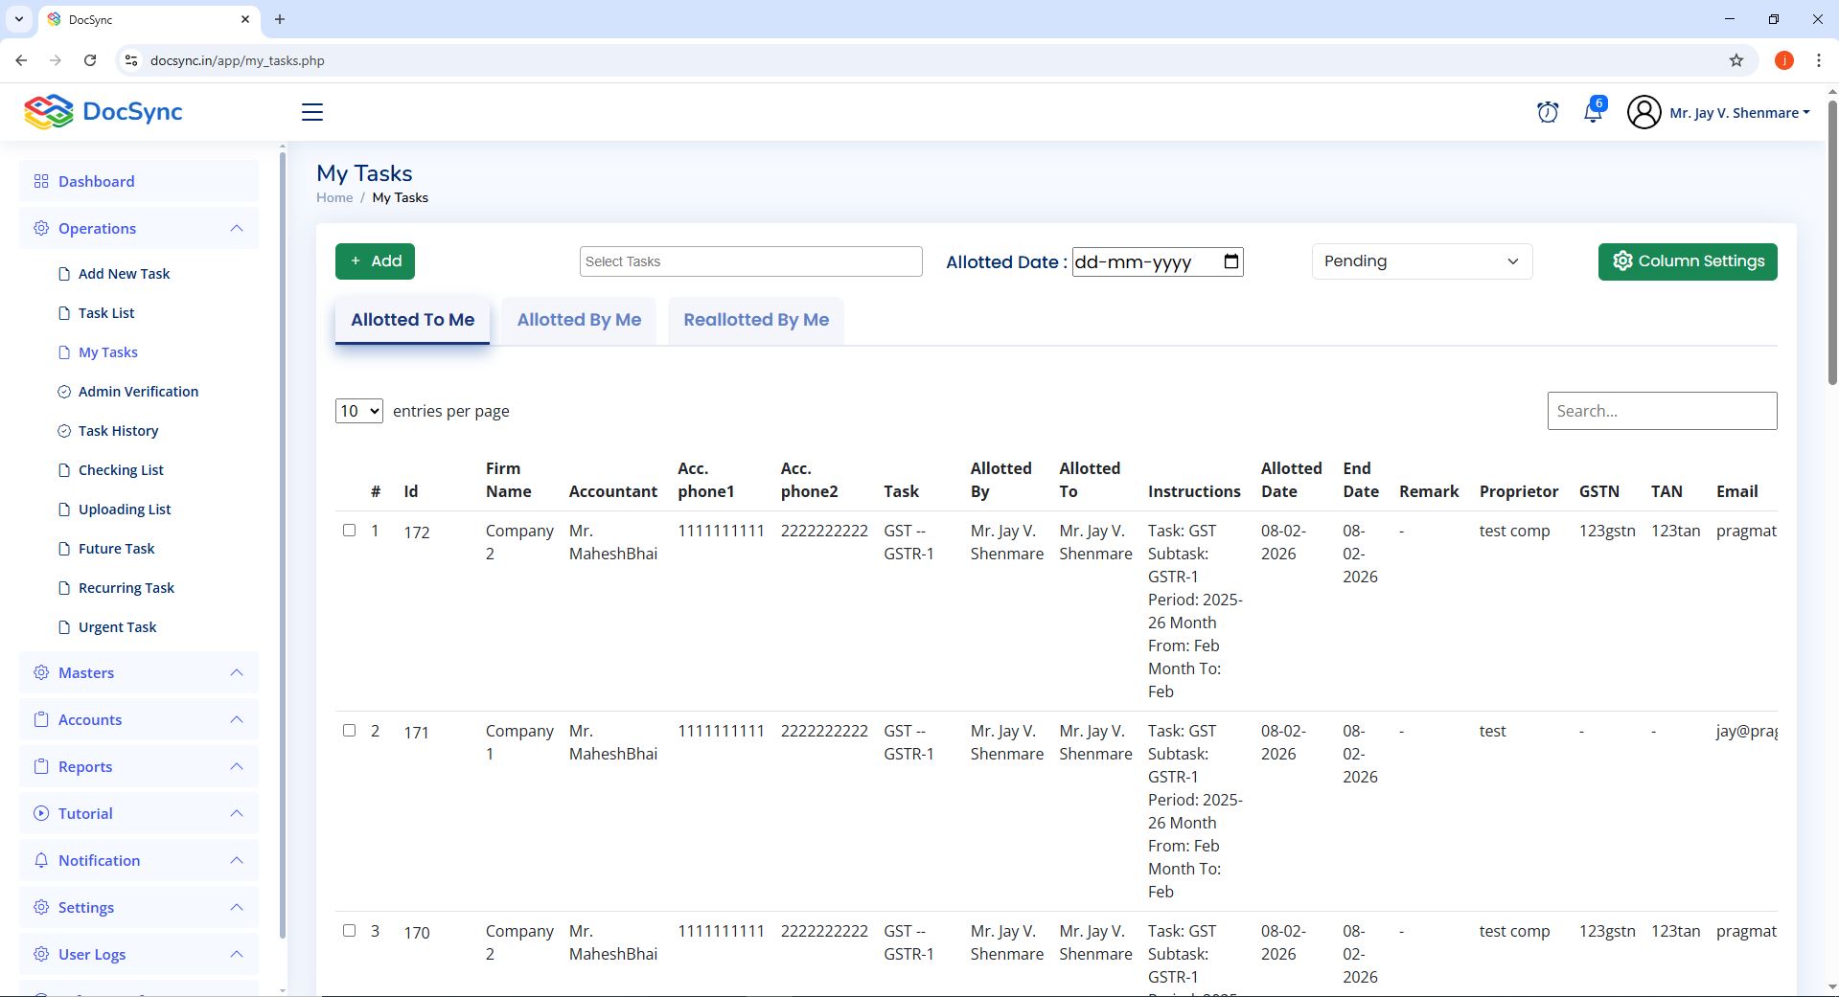Click the hamburger menu icon
Screen dimensions: 1839x997
click(x=312, y=112)
